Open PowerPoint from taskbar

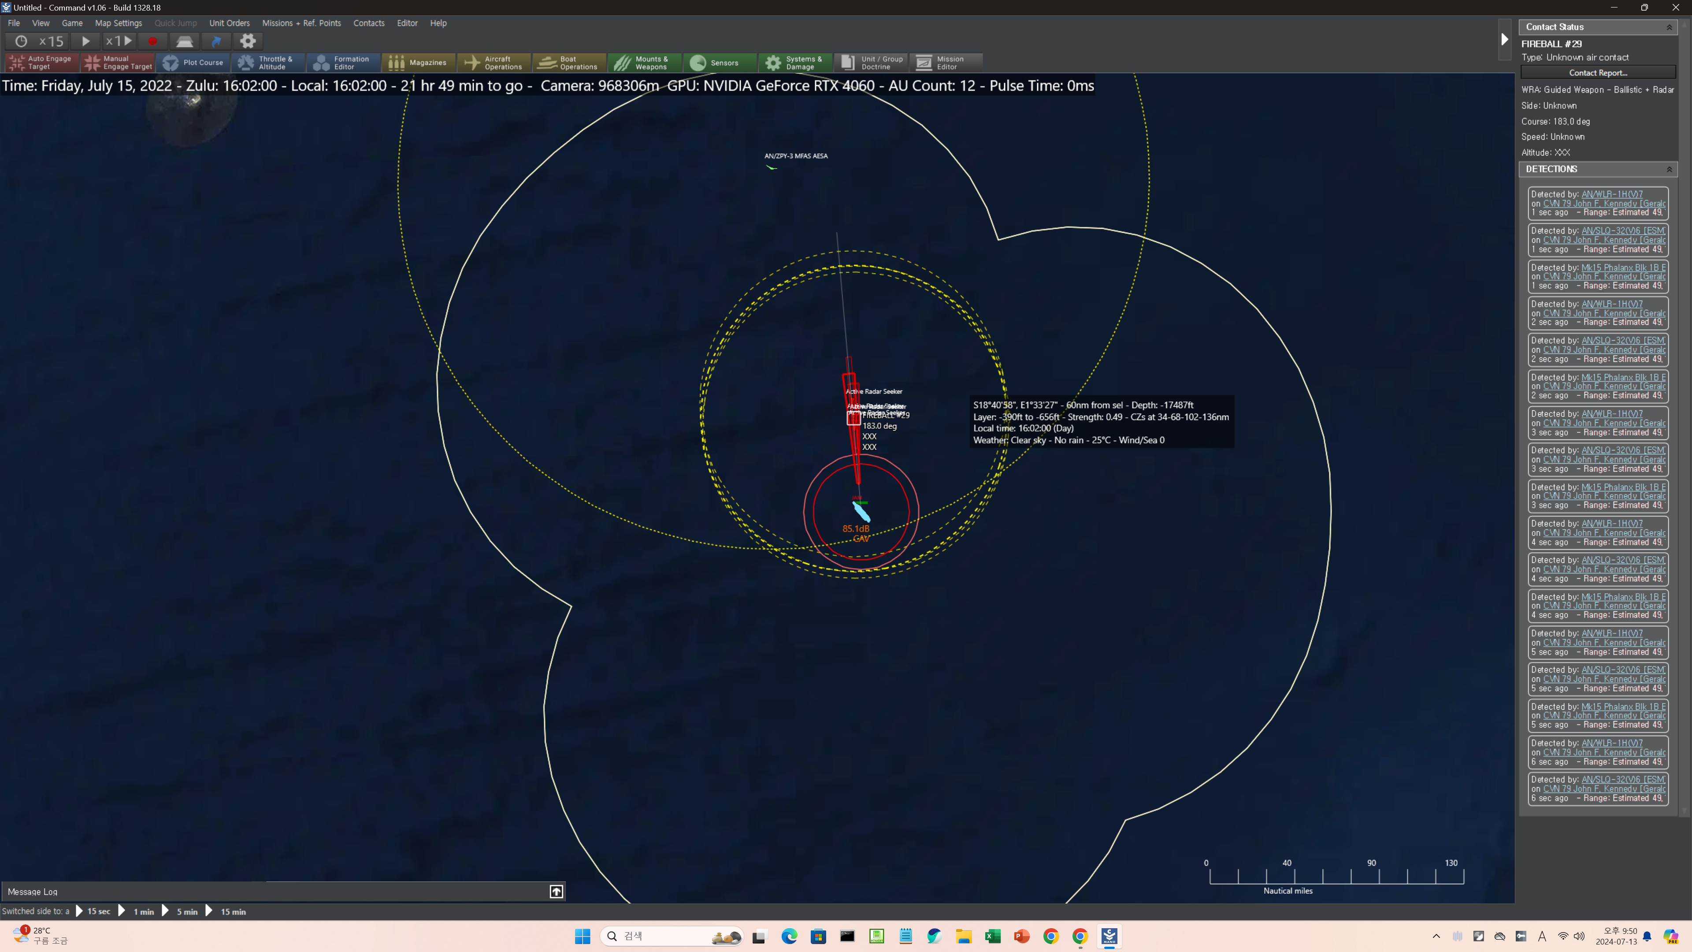click(x=1021, y=936)
